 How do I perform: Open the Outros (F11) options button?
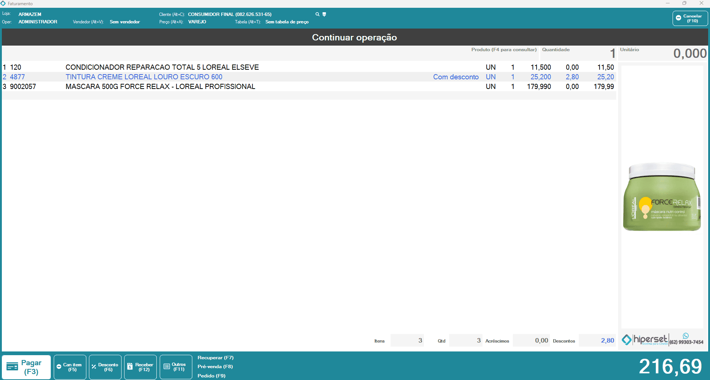(x=176, y=367)
